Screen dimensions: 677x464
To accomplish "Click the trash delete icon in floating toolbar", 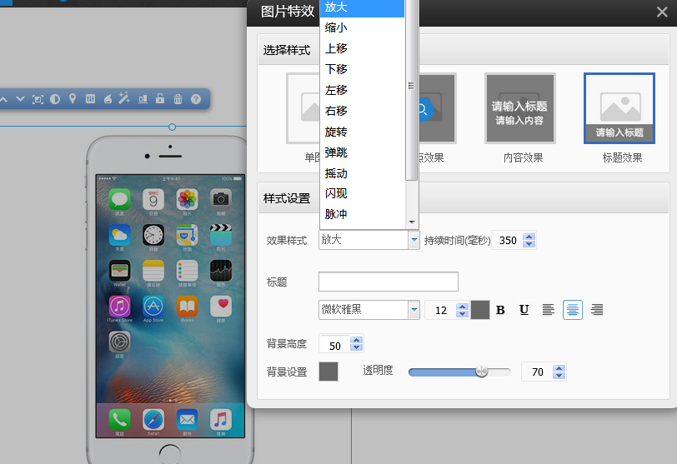I will [x=178, y=99].
